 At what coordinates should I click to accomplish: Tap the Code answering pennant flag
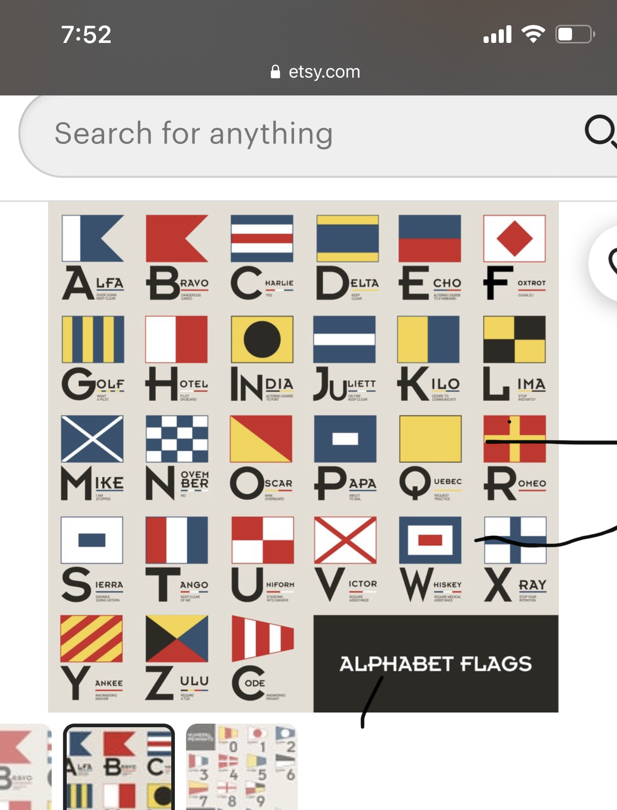[x=262, y=638]
